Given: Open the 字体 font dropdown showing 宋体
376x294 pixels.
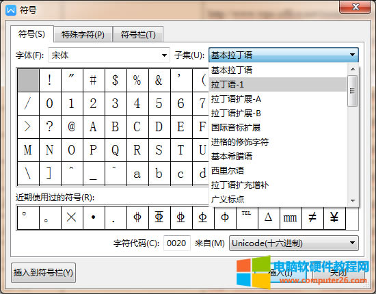Looking at the screenshot, I should pyautogui.click(x=109, y=55).
